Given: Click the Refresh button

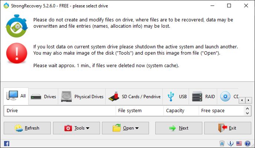Looking at the screenshot, I should pyautogui.click(x=27, y=128).
